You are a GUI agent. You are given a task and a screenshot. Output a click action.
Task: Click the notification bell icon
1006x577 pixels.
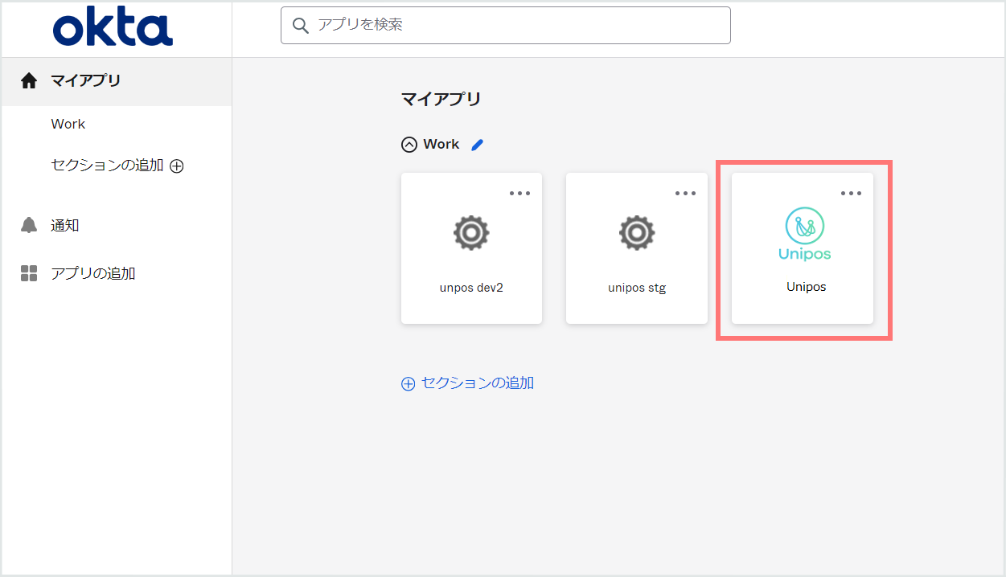click(x=29, y=225)
